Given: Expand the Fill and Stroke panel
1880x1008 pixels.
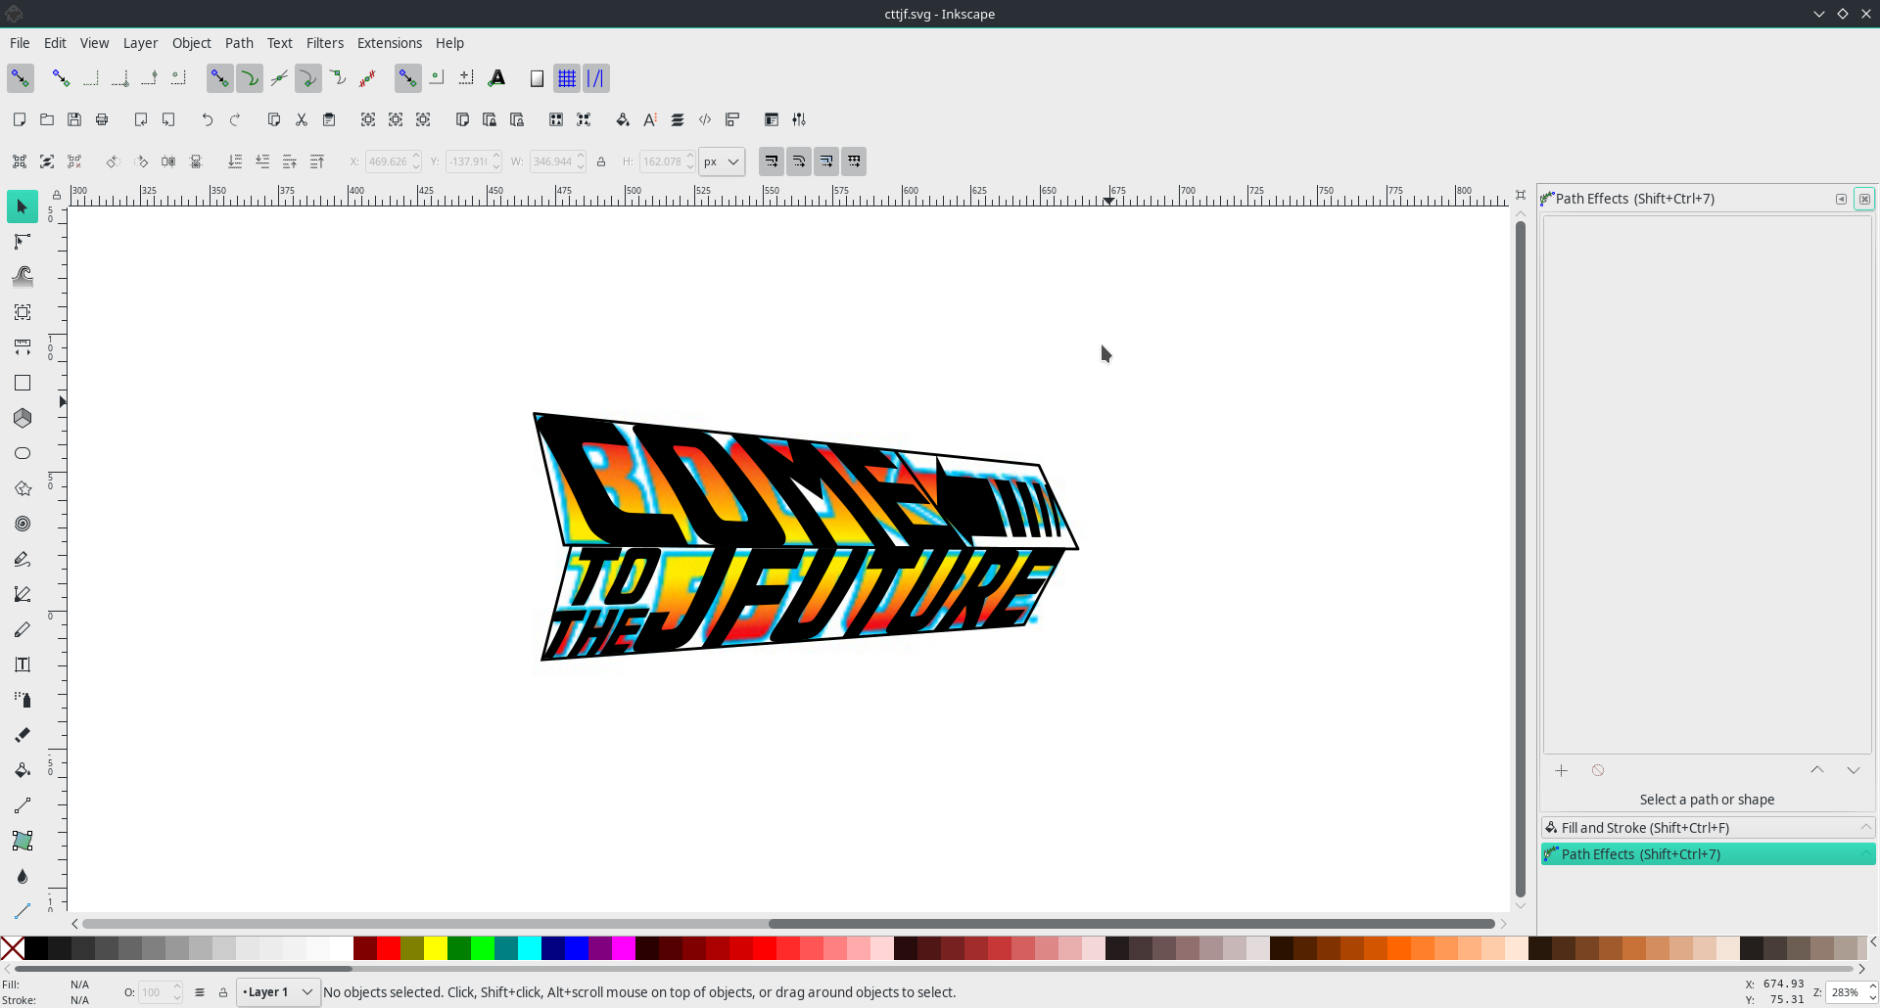Looking at the screenshot, I should point(1708,828).
